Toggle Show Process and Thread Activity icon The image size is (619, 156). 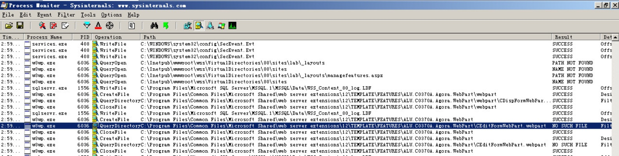click(222, 26)
